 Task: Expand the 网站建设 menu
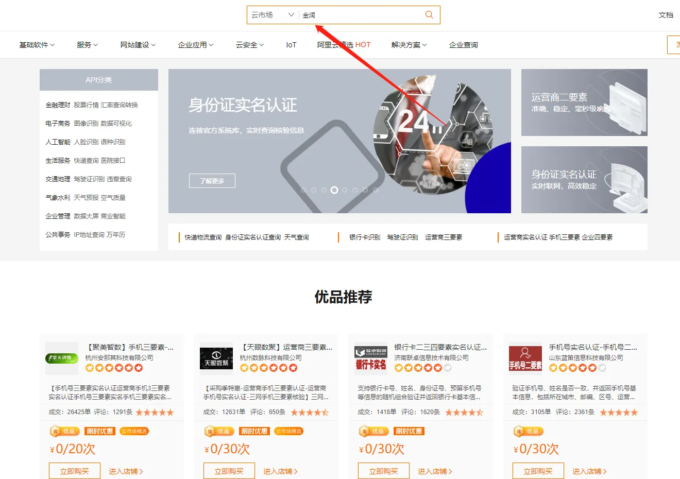click(x=138, y=45)
